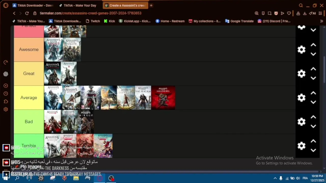Screen dimensions: 326x183
Task: Open Discord bookmark
Action: pyautogui.click(x=274, y=21)
